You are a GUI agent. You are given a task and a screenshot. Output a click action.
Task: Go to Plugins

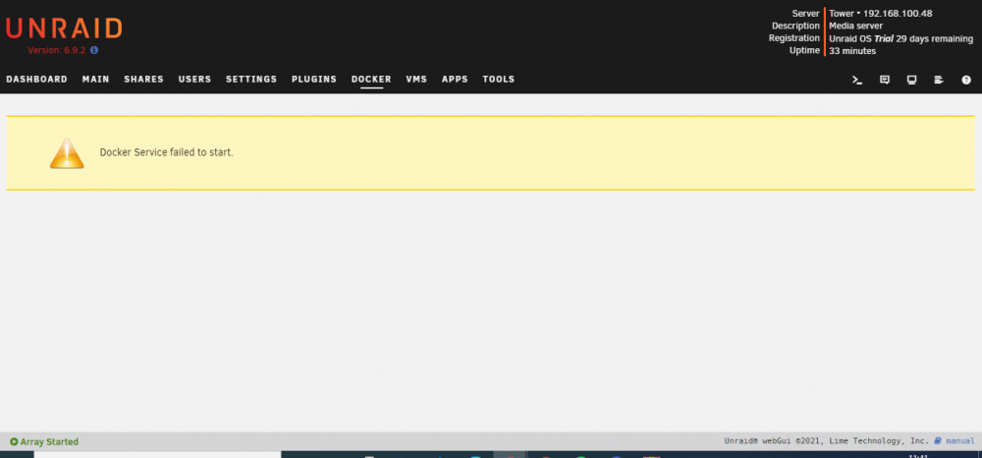314,80
